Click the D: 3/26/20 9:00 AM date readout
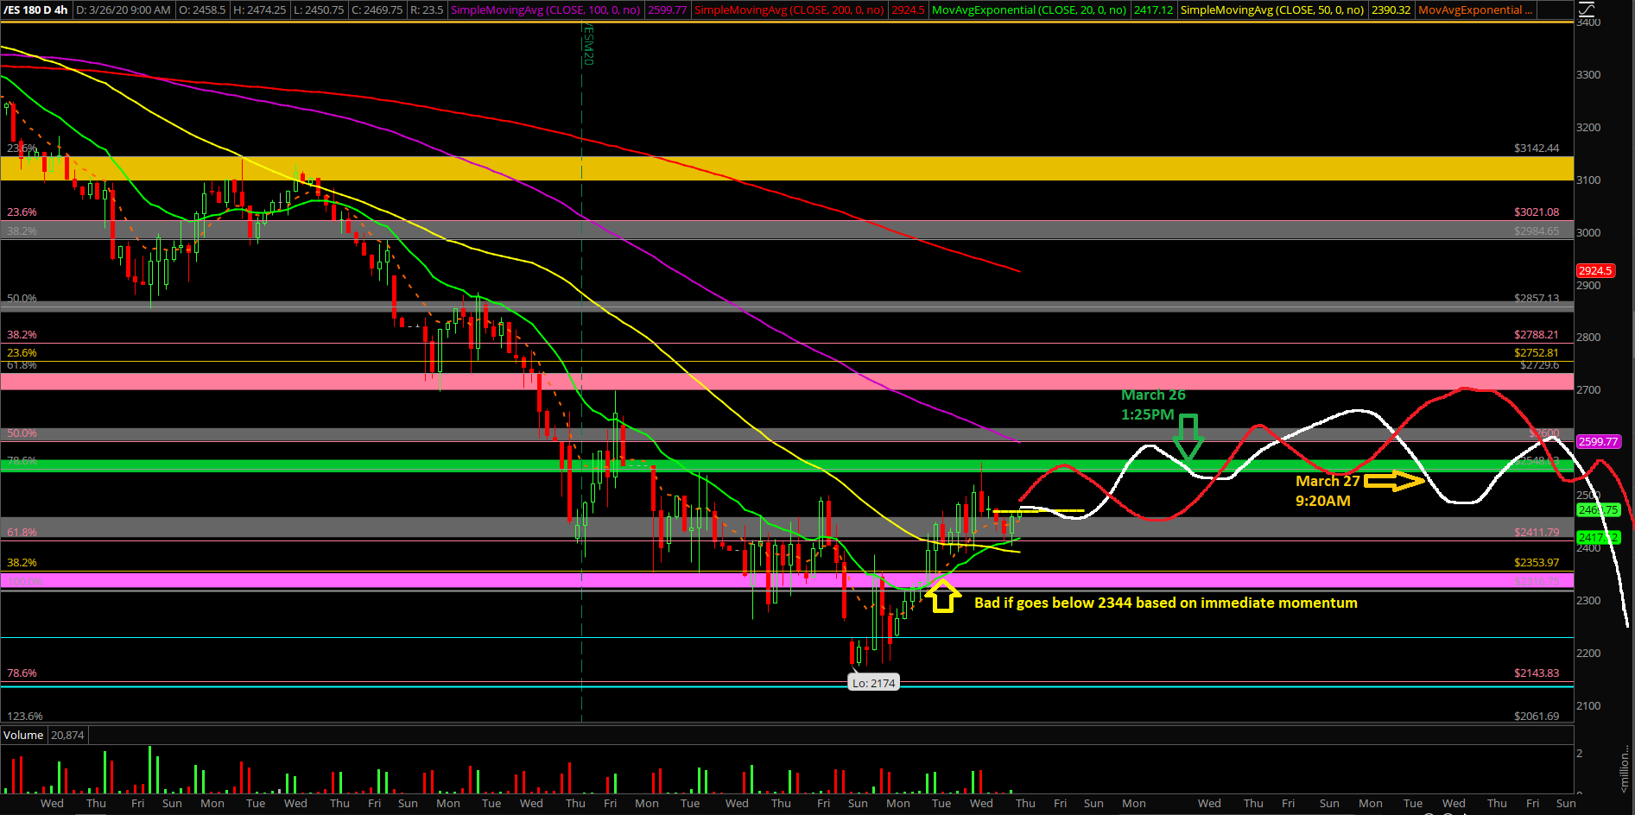The height and width of the screenshot is (815, 1635). click(124, 9)
